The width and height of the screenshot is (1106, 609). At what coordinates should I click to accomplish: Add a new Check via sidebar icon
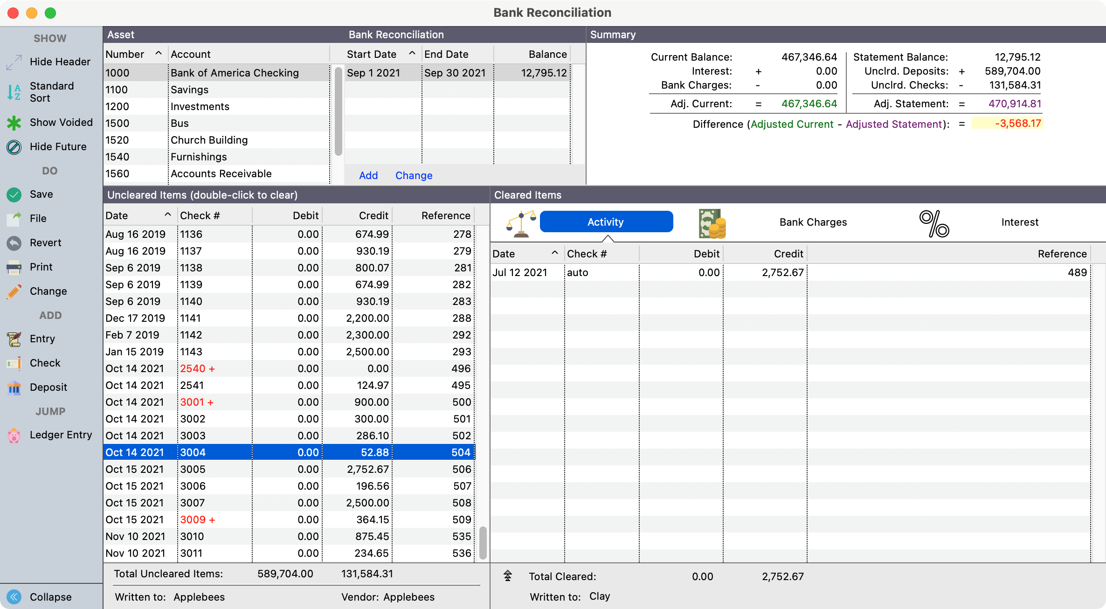coord(14,363)
